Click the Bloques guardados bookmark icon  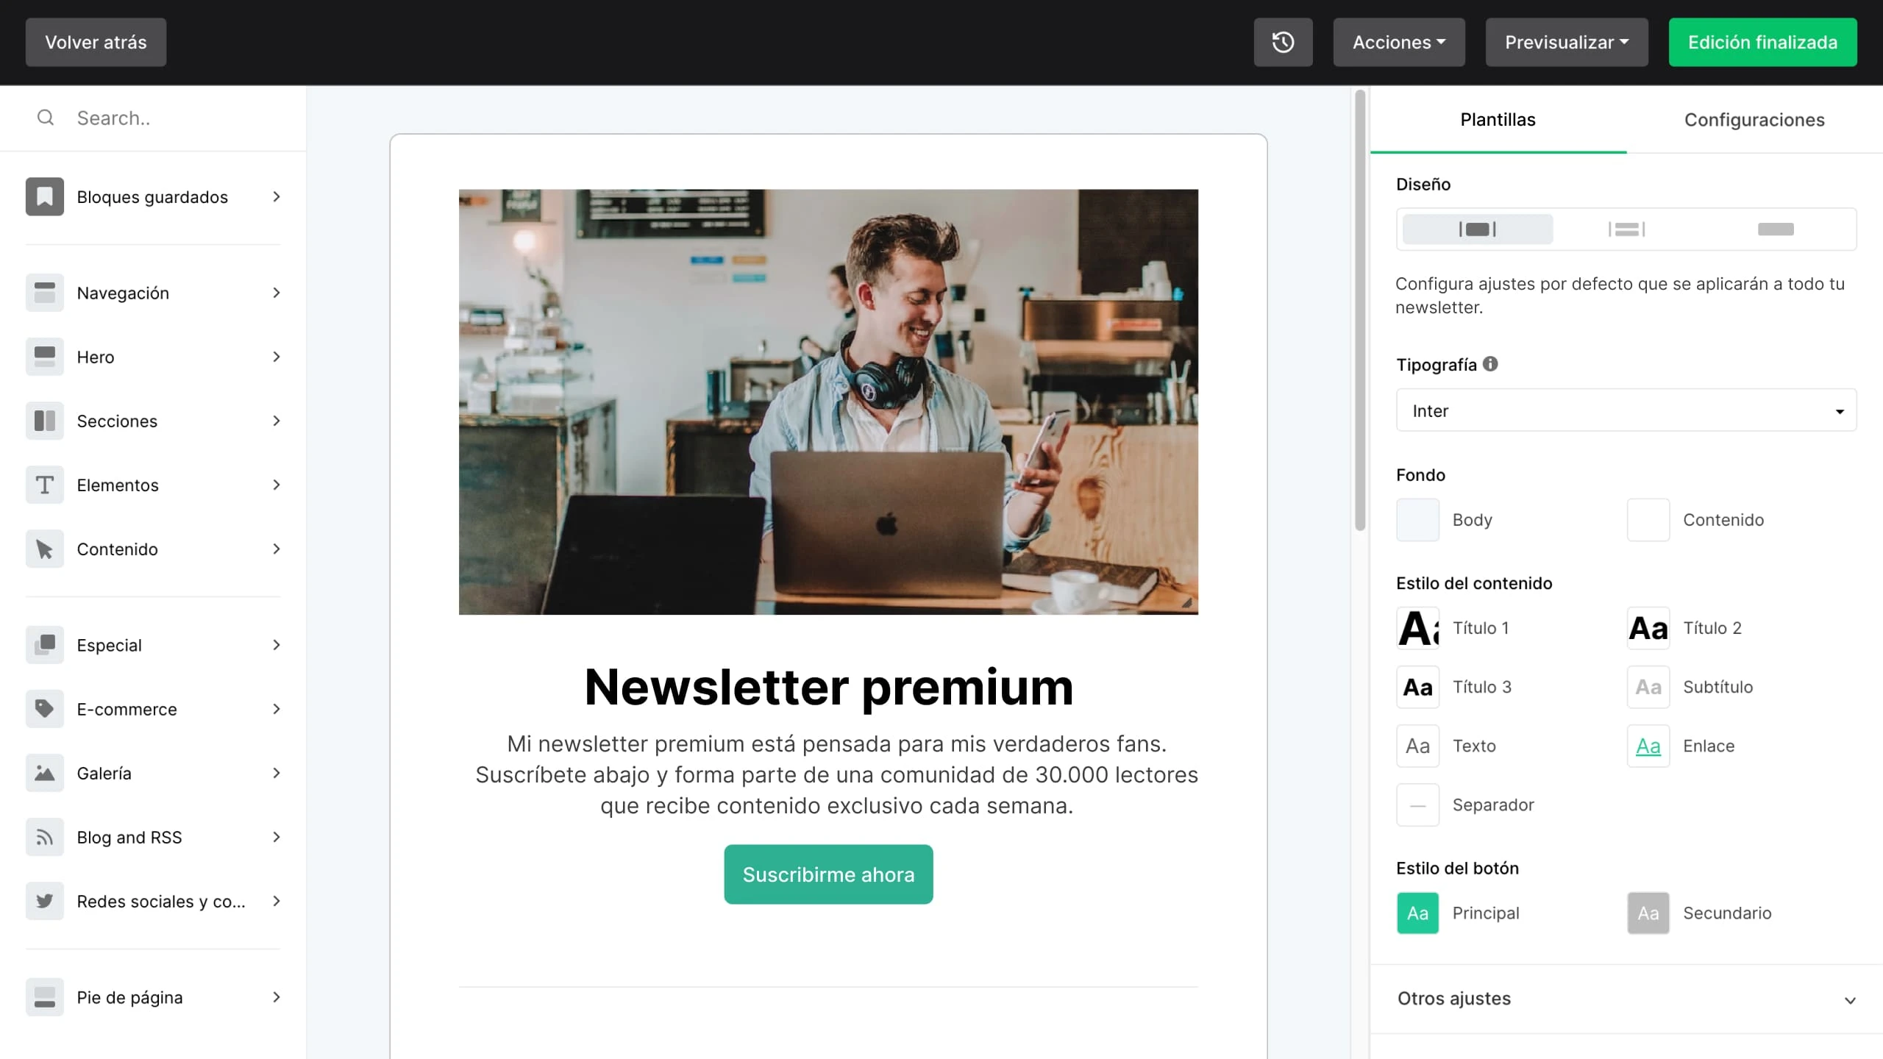[x=45, y=196]
